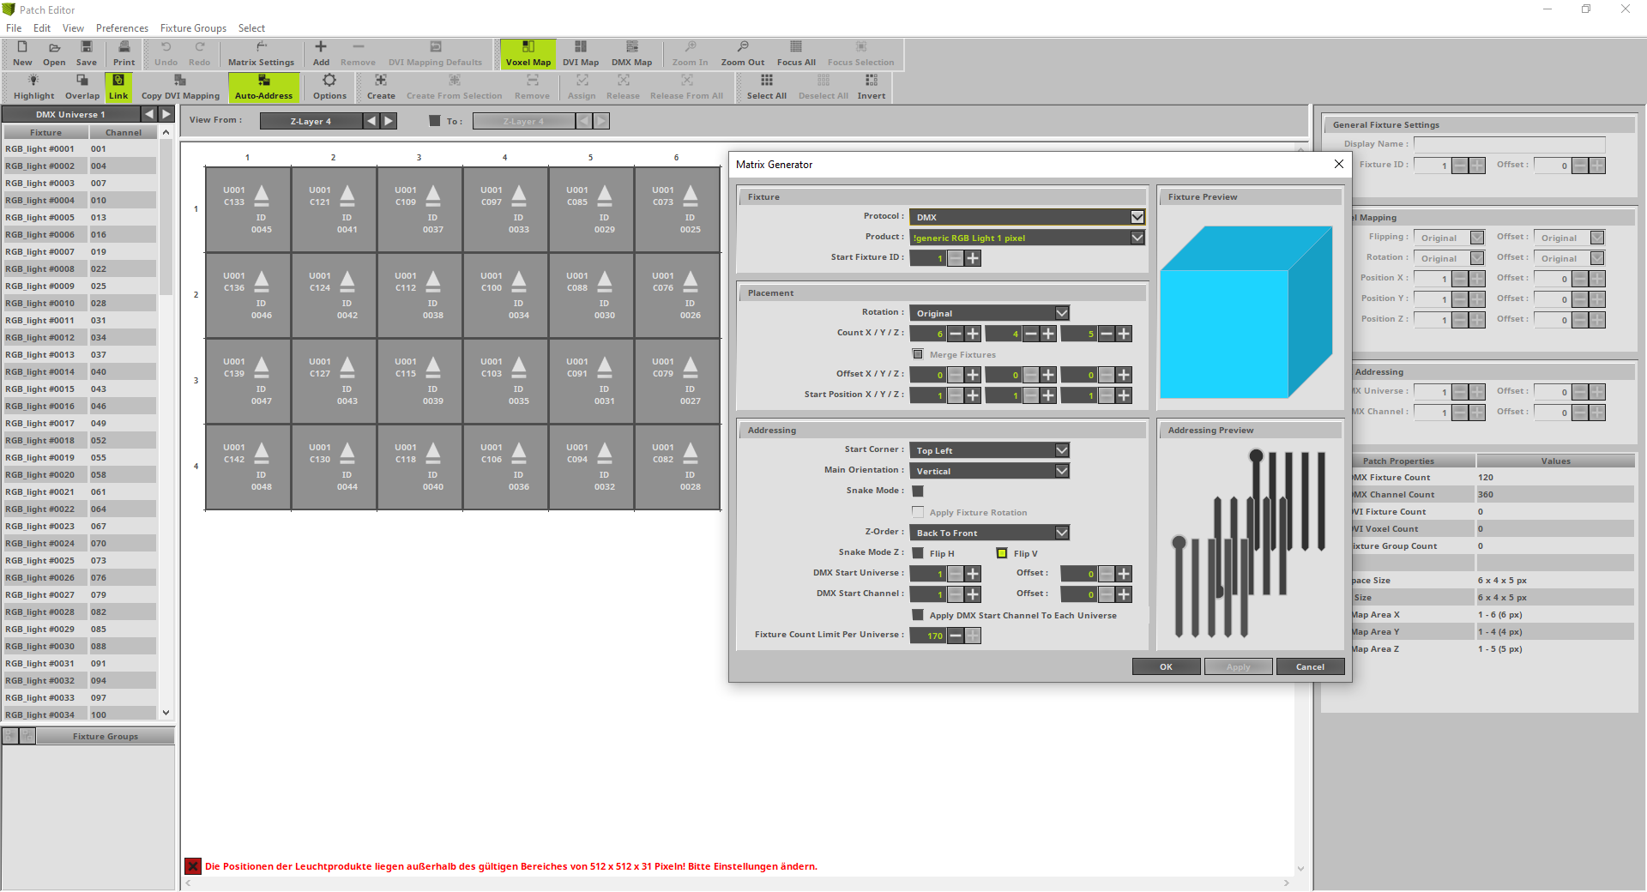This screenshot has width=1647, height=892.
Task: Enable the Highlight tool
Action: click(33, 87)
